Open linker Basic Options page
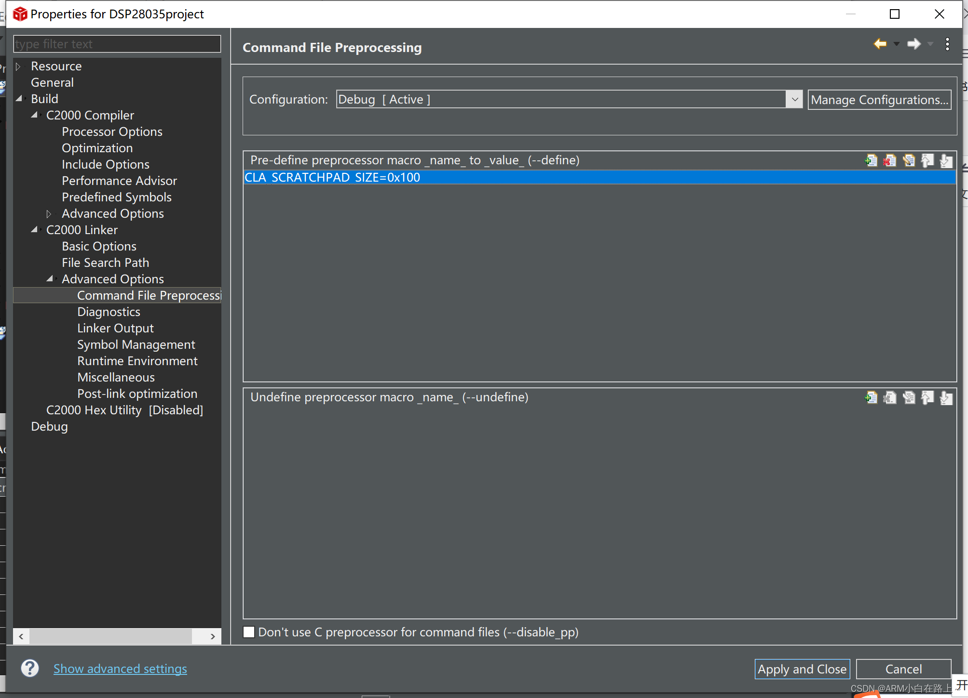The width and height of the screenshot is (968, 698). [99, 246]
